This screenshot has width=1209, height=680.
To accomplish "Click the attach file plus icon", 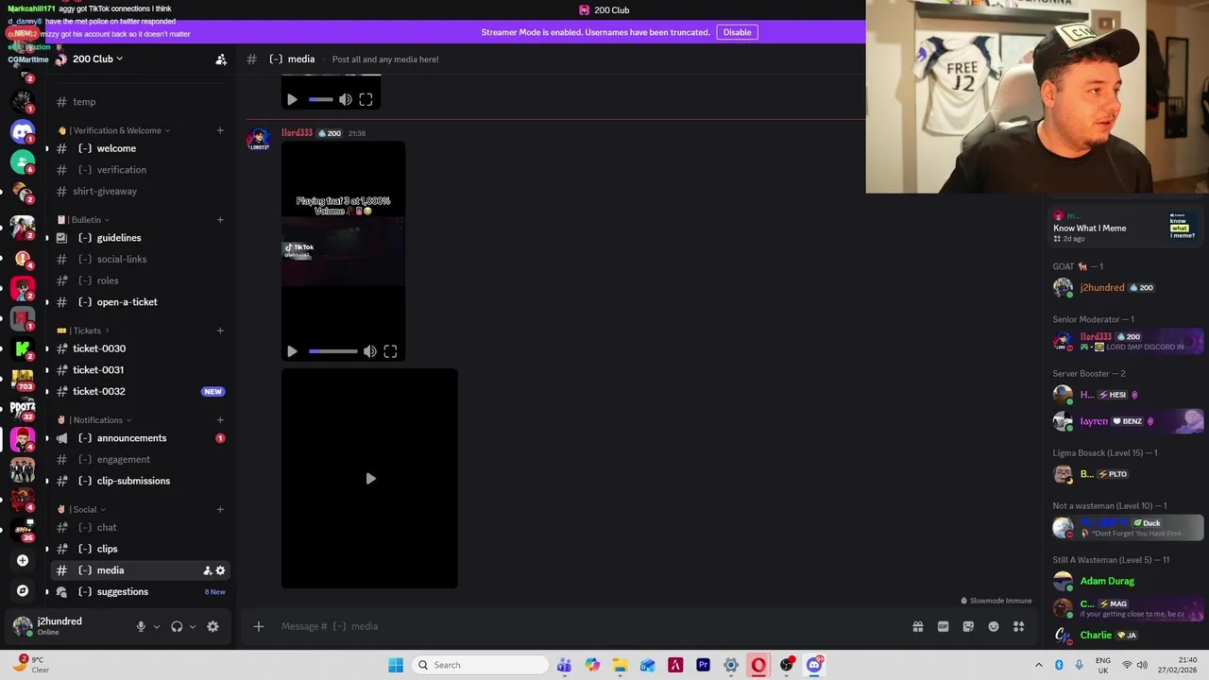I will point(259,626).
